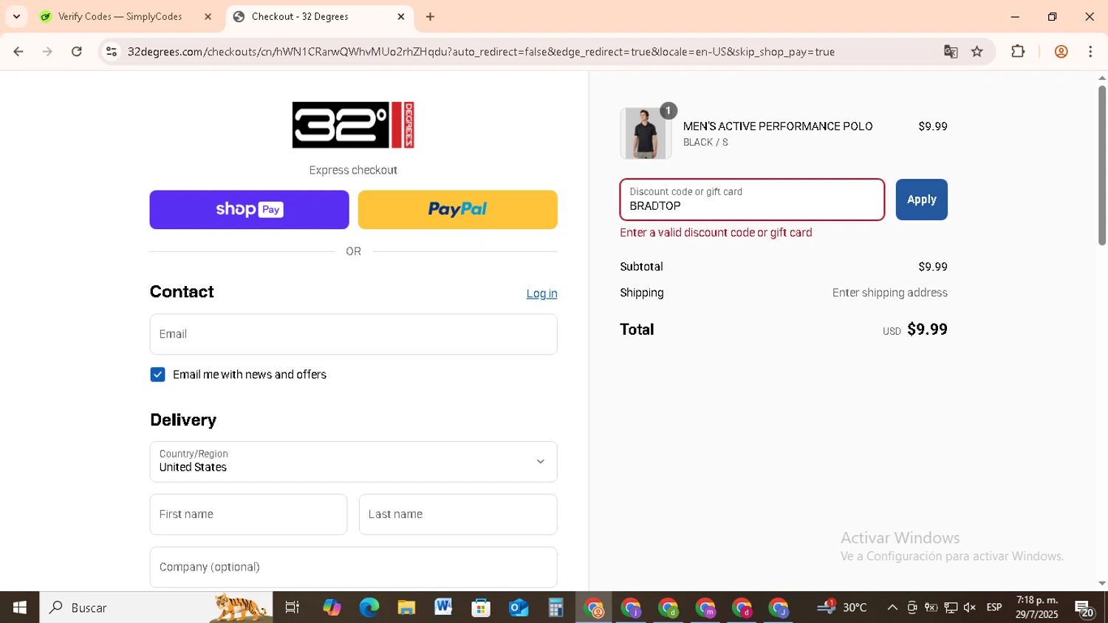Open Calculator from taskbar

pos(555,607)
